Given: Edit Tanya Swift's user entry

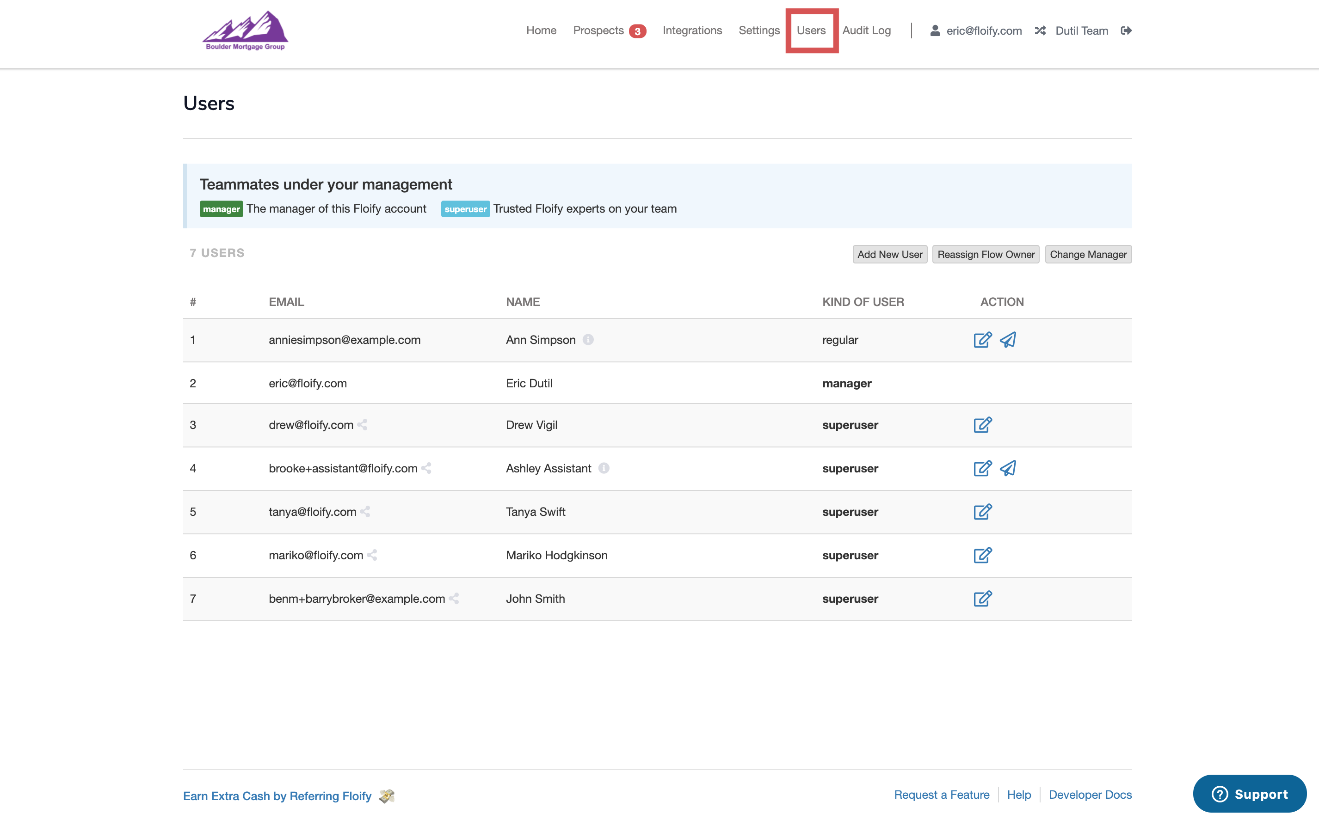Looking at the screenshot, I should pyautogui.click(x=982, y=511).
